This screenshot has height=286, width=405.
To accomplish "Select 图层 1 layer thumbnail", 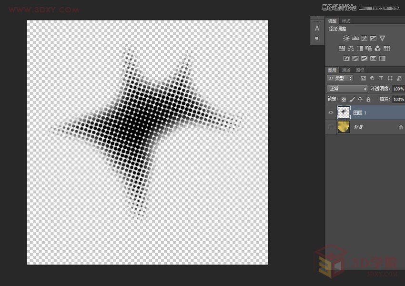I will (344, 112).
